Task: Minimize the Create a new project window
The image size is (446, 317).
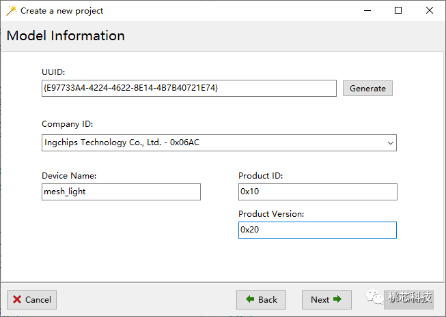Action: click(367, 11)
